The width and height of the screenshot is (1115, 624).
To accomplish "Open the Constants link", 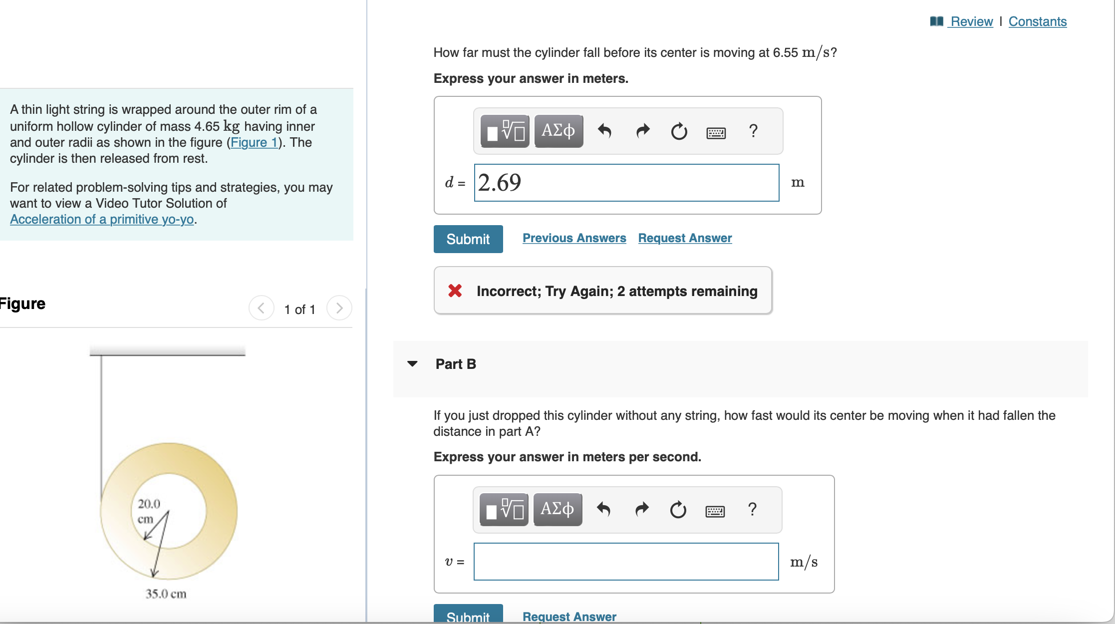I will tap(1037, 21).
